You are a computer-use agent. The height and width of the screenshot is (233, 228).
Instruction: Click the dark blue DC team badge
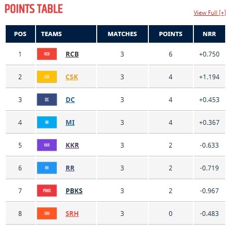[x=47, y=100]
